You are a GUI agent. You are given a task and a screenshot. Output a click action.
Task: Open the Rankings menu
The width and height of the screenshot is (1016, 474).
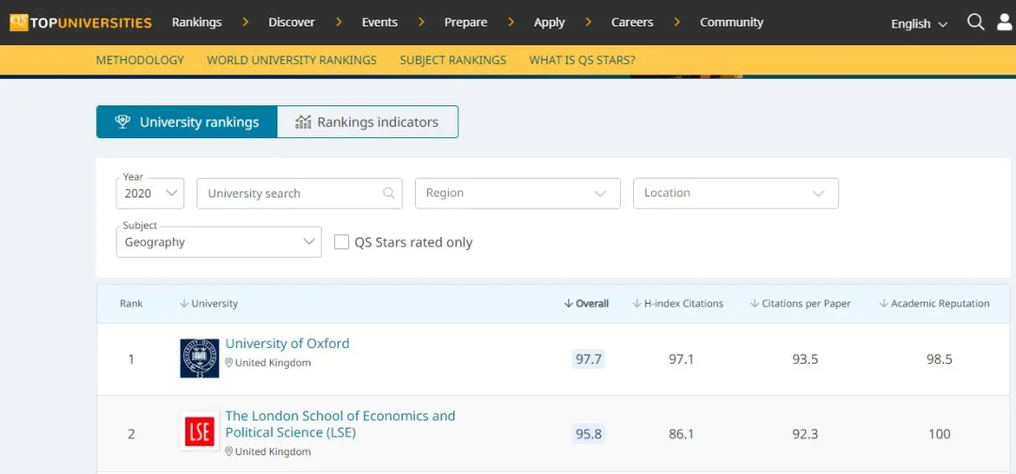[197, 22]
